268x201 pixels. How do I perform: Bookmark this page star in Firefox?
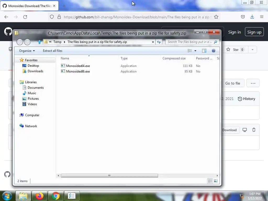(x=216, y=17)
